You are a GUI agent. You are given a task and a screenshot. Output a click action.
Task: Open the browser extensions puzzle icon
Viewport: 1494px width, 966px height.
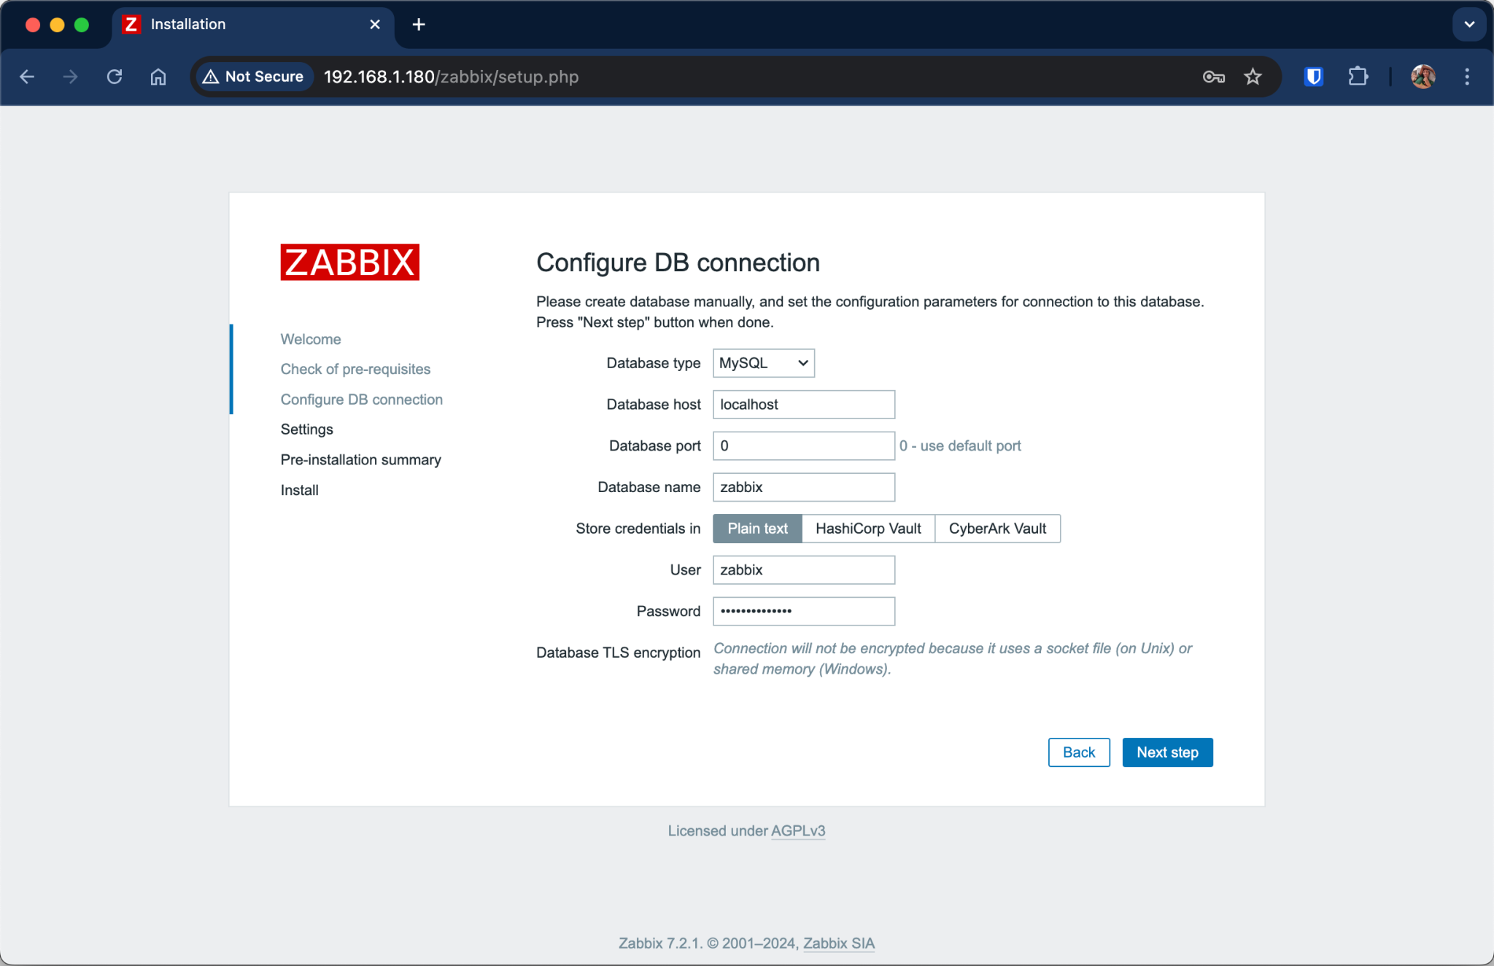(1358, 77)
